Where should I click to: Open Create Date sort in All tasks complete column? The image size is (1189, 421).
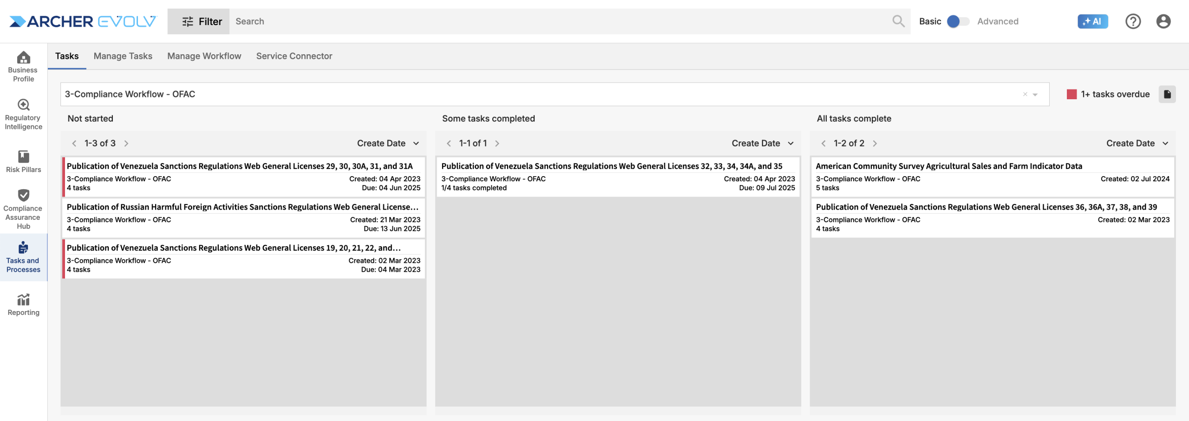point(1137,143)
